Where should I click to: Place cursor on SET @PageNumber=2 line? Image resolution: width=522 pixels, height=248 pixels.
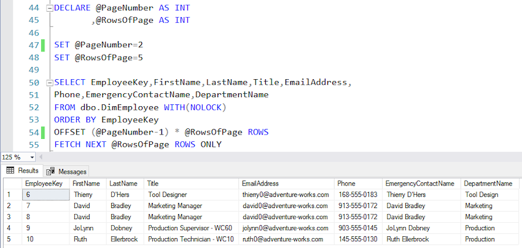(x=98, y=45)
